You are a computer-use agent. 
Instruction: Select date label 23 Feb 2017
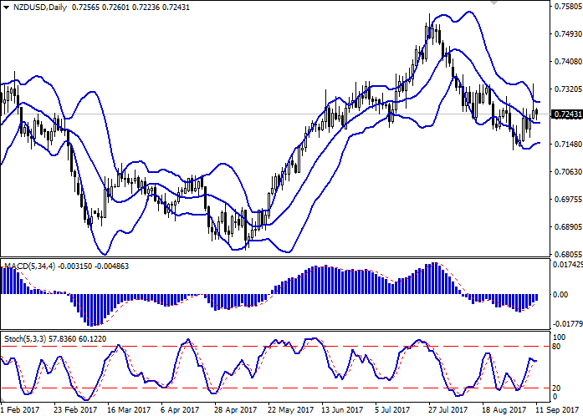75,410
